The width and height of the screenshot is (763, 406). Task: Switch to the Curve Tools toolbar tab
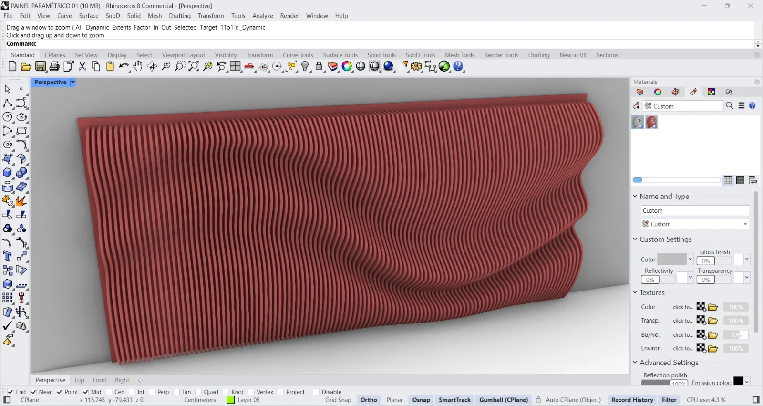tap(298, 55)
